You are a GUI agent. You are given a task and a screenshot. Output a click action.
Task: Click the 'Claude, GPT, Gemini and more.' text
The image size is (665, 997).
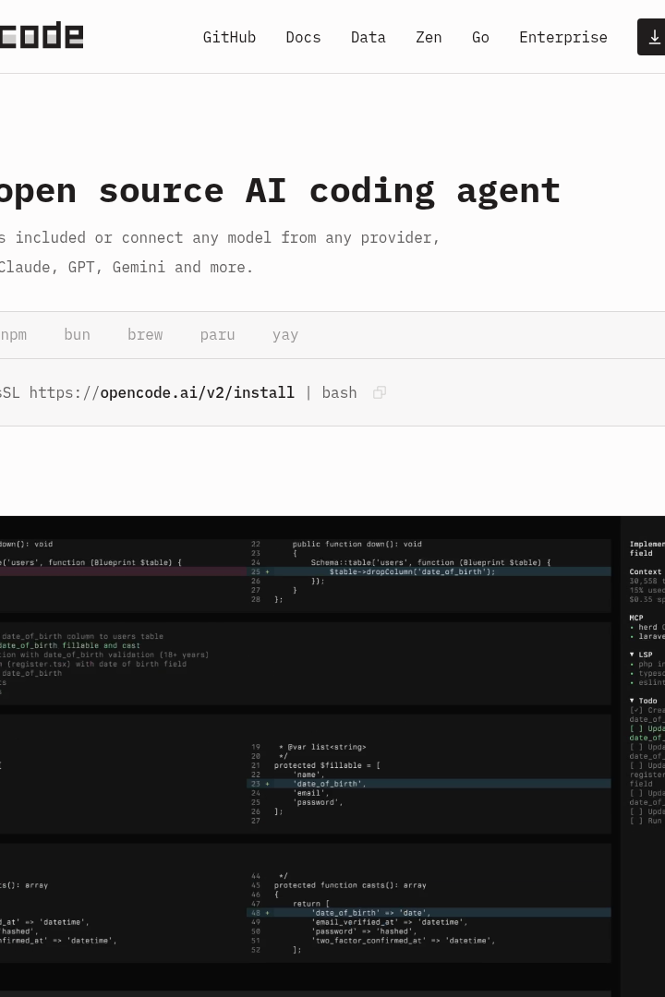(126, 267)
